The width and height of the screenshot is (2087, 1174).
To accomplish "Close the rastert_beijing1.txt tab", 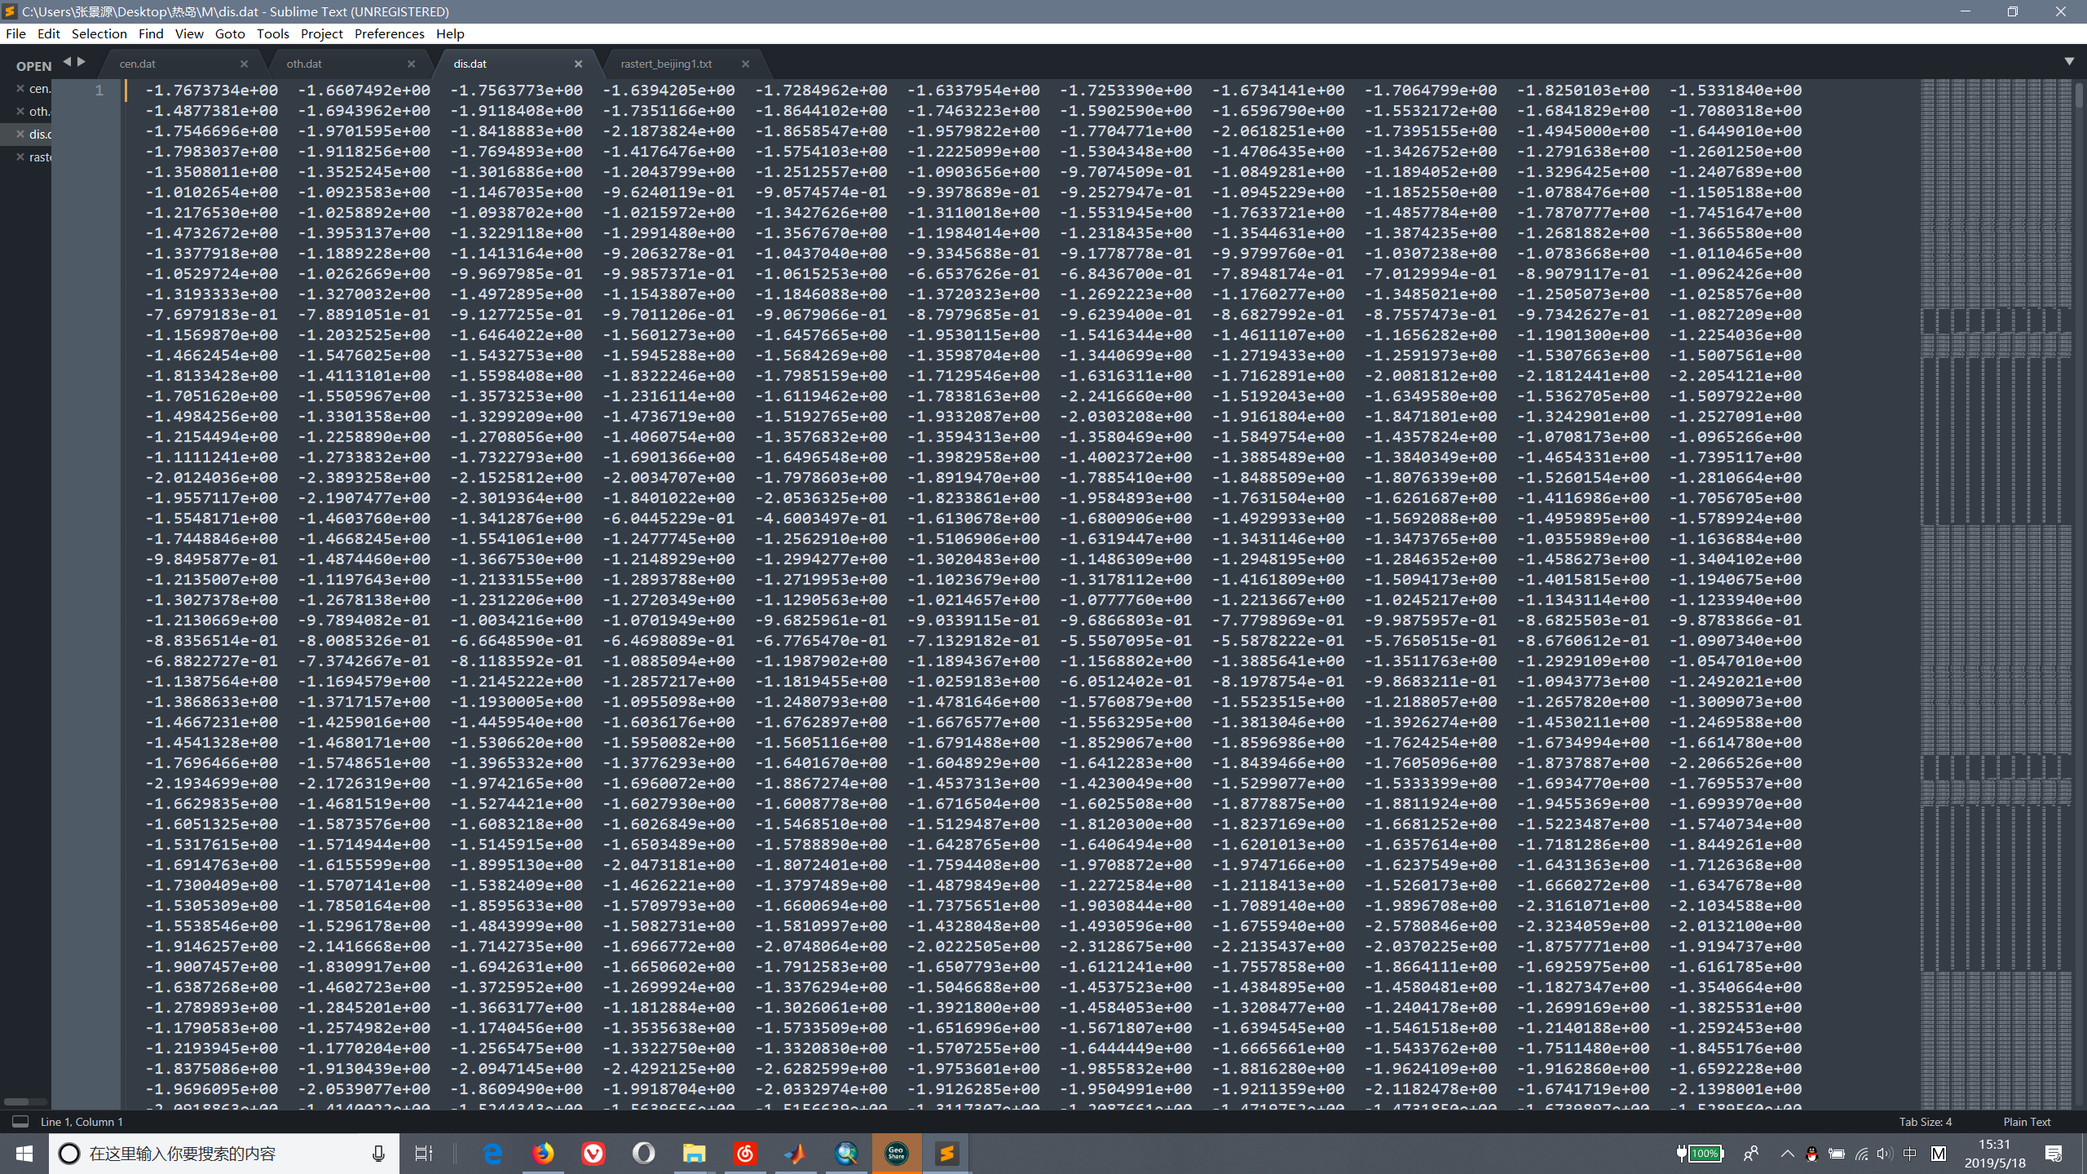I will pos(745,64).
